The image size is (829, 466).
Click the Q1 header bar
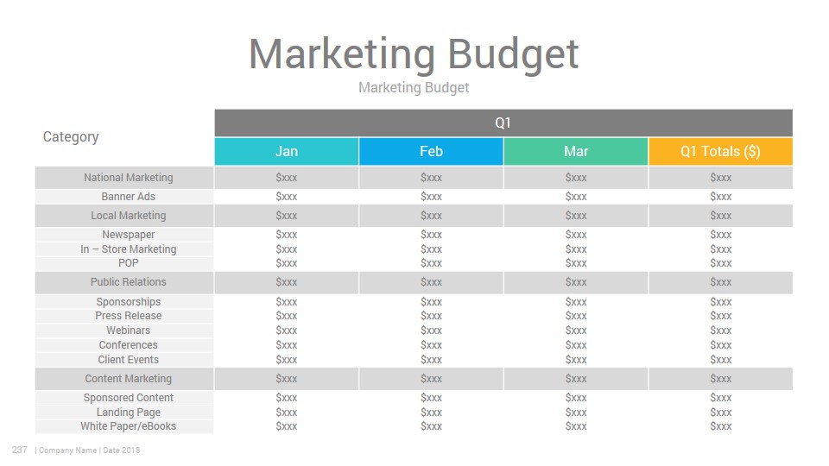pos(503,123)
